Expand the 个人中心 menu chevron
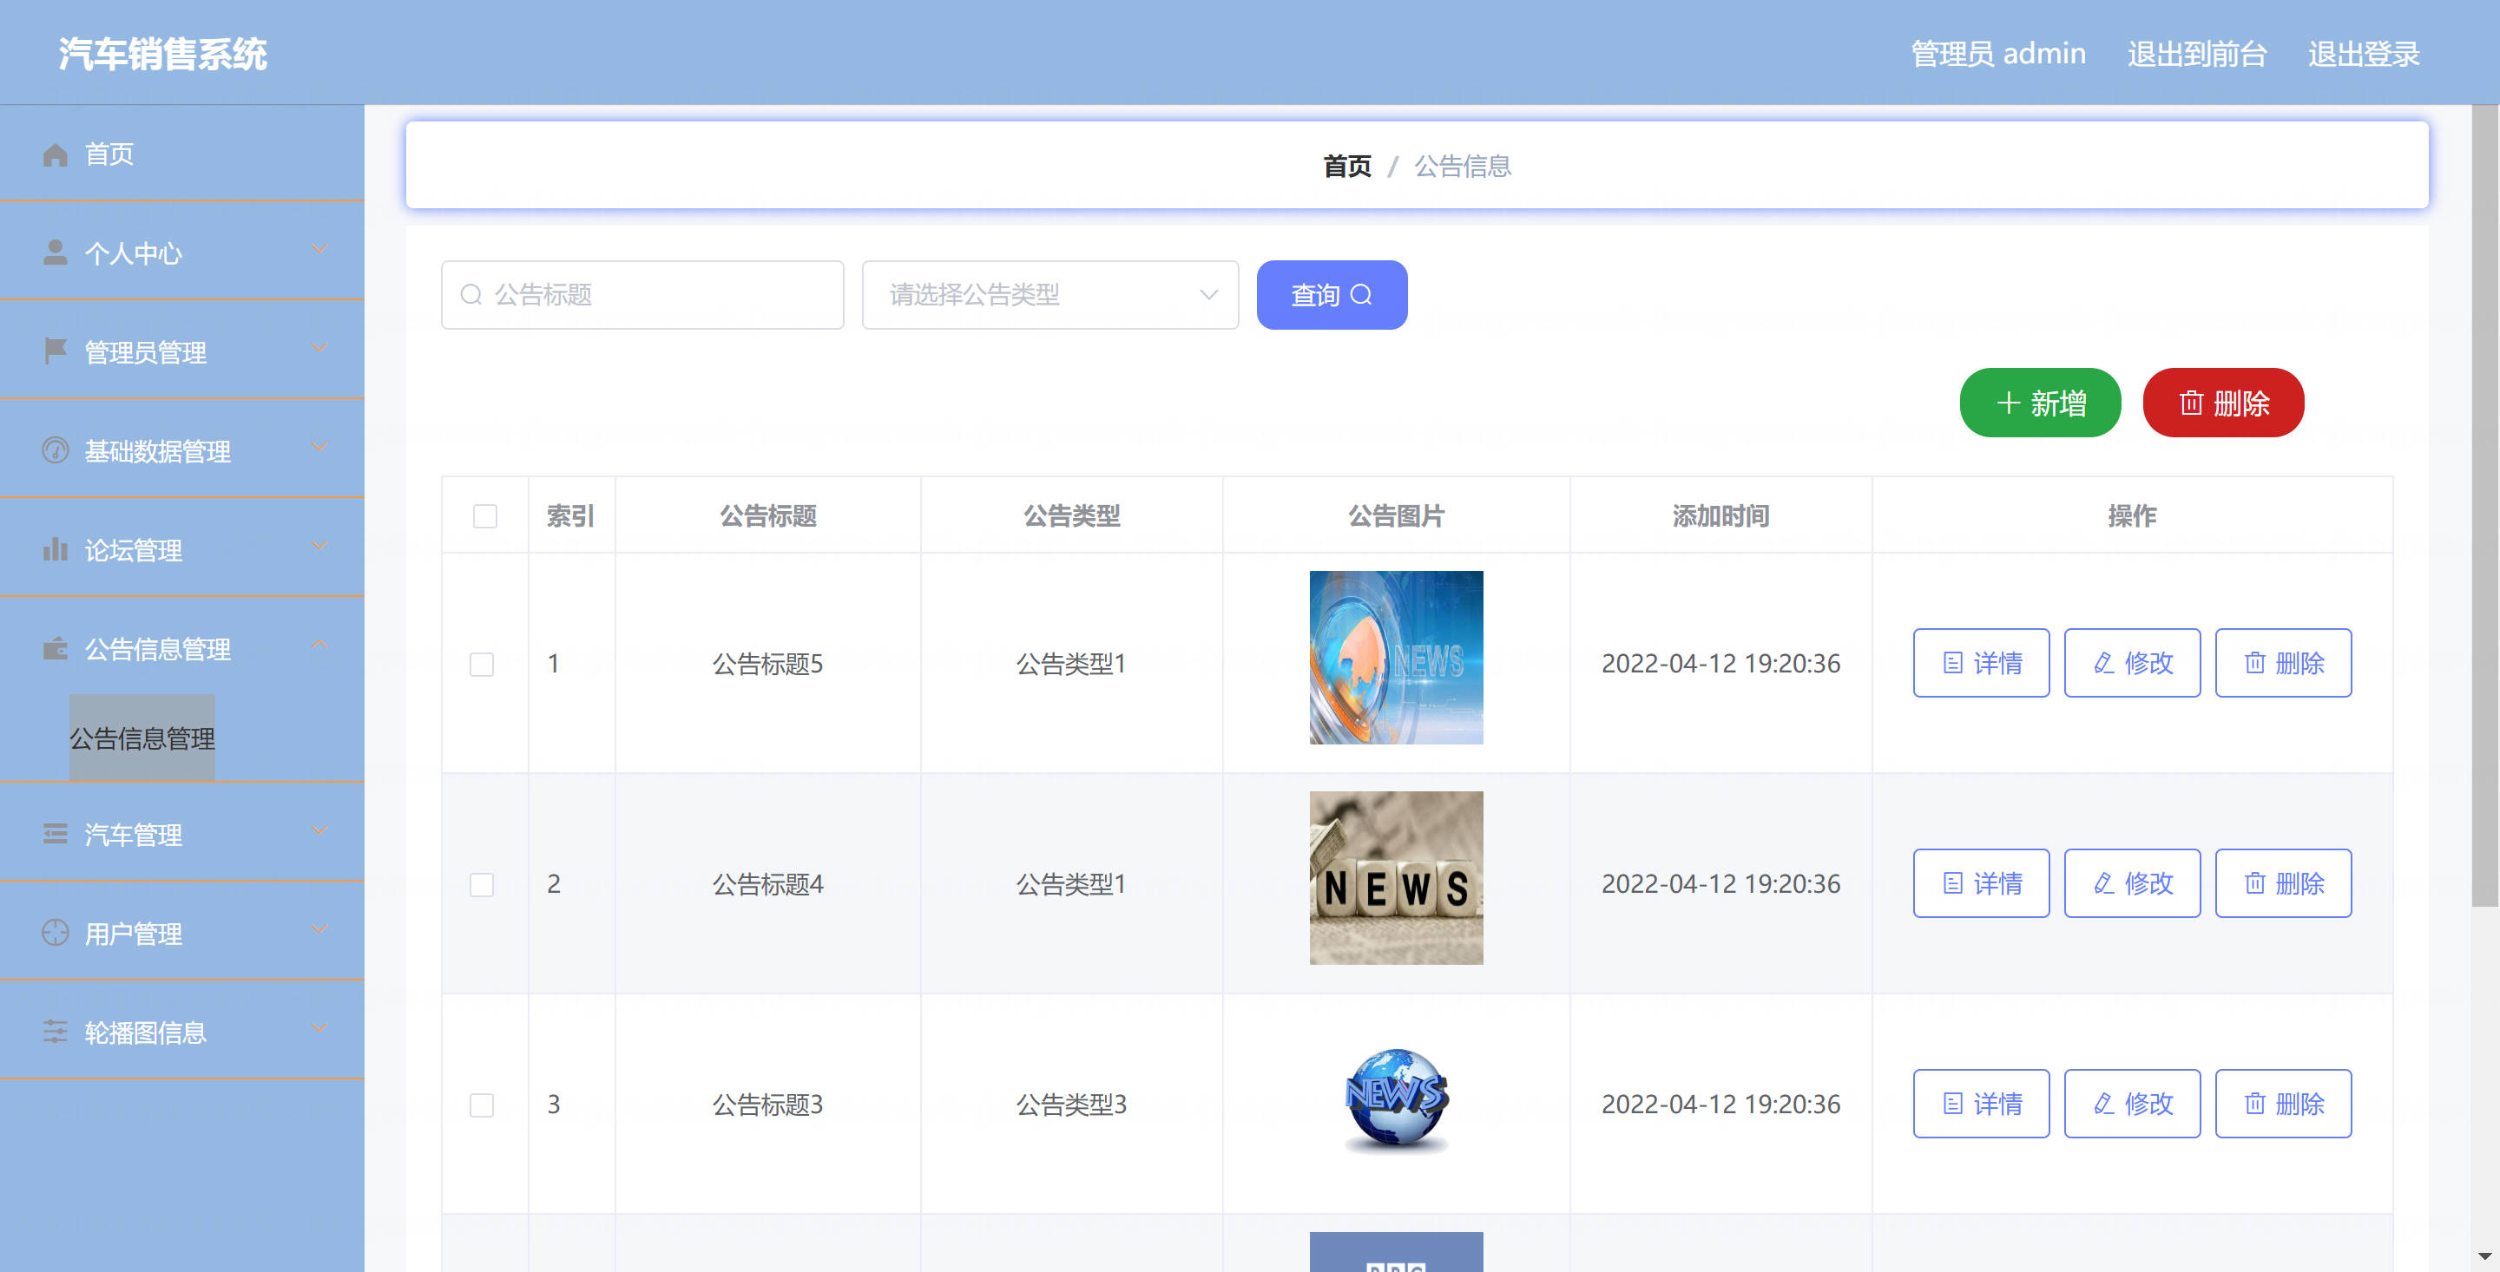 click(x=319, y=251)
